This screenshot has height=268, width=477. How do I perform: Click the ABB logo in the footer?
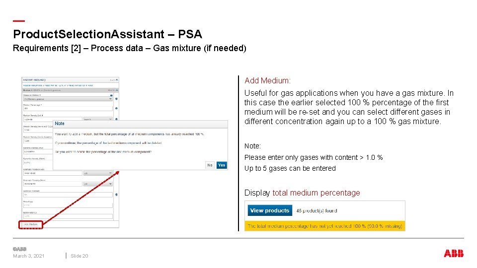coord(454,254)
